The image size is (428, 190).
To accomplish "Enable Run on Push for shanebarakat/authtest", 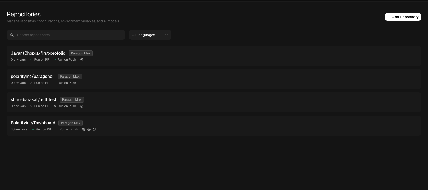I will (x=65, y=106).
